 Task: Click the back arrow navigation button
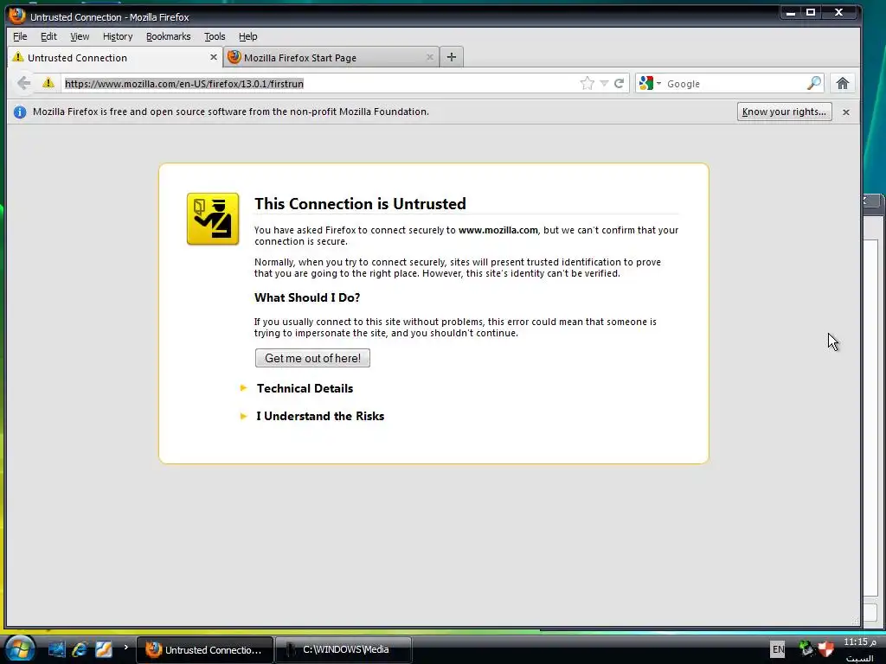tap(23, 83)
